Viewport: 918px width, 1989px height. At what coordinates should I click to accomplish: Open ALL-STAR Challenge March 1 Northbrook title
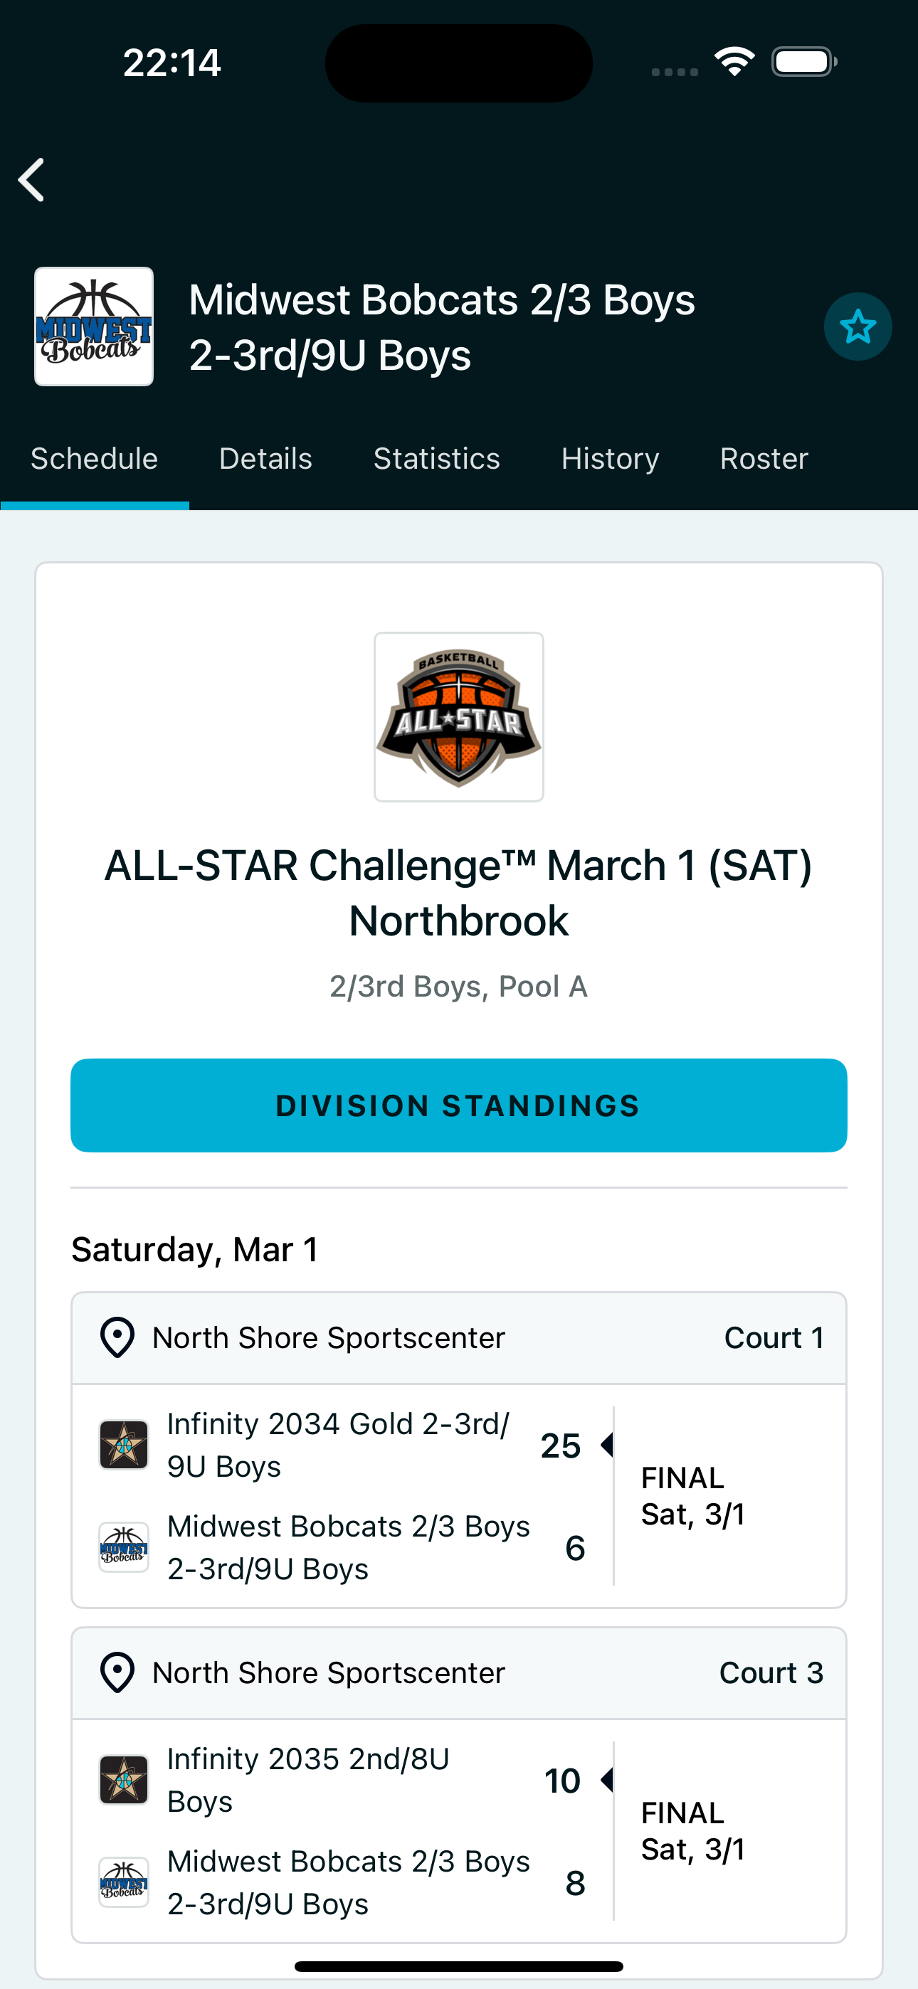[459, 893]
